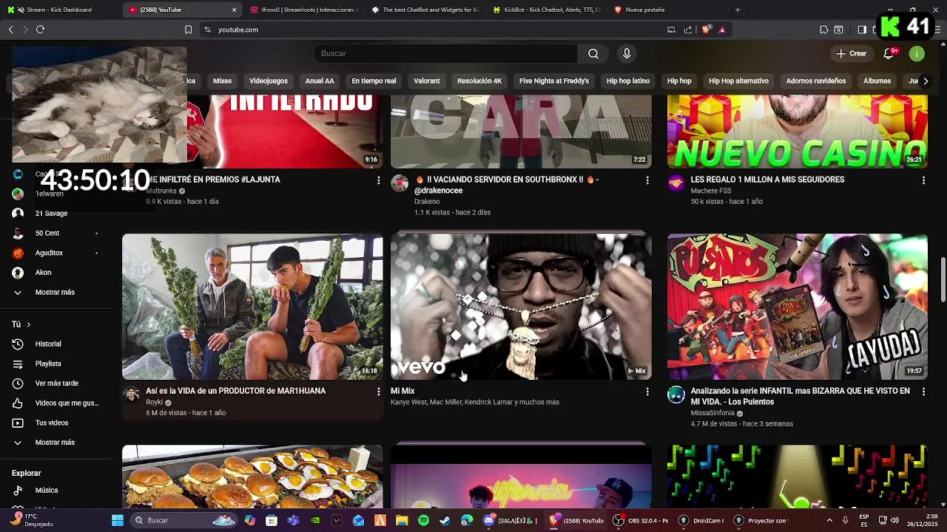This screenshot has height=532, width=947.
Task: Click Windows Start button
Action: click(118, 520)
